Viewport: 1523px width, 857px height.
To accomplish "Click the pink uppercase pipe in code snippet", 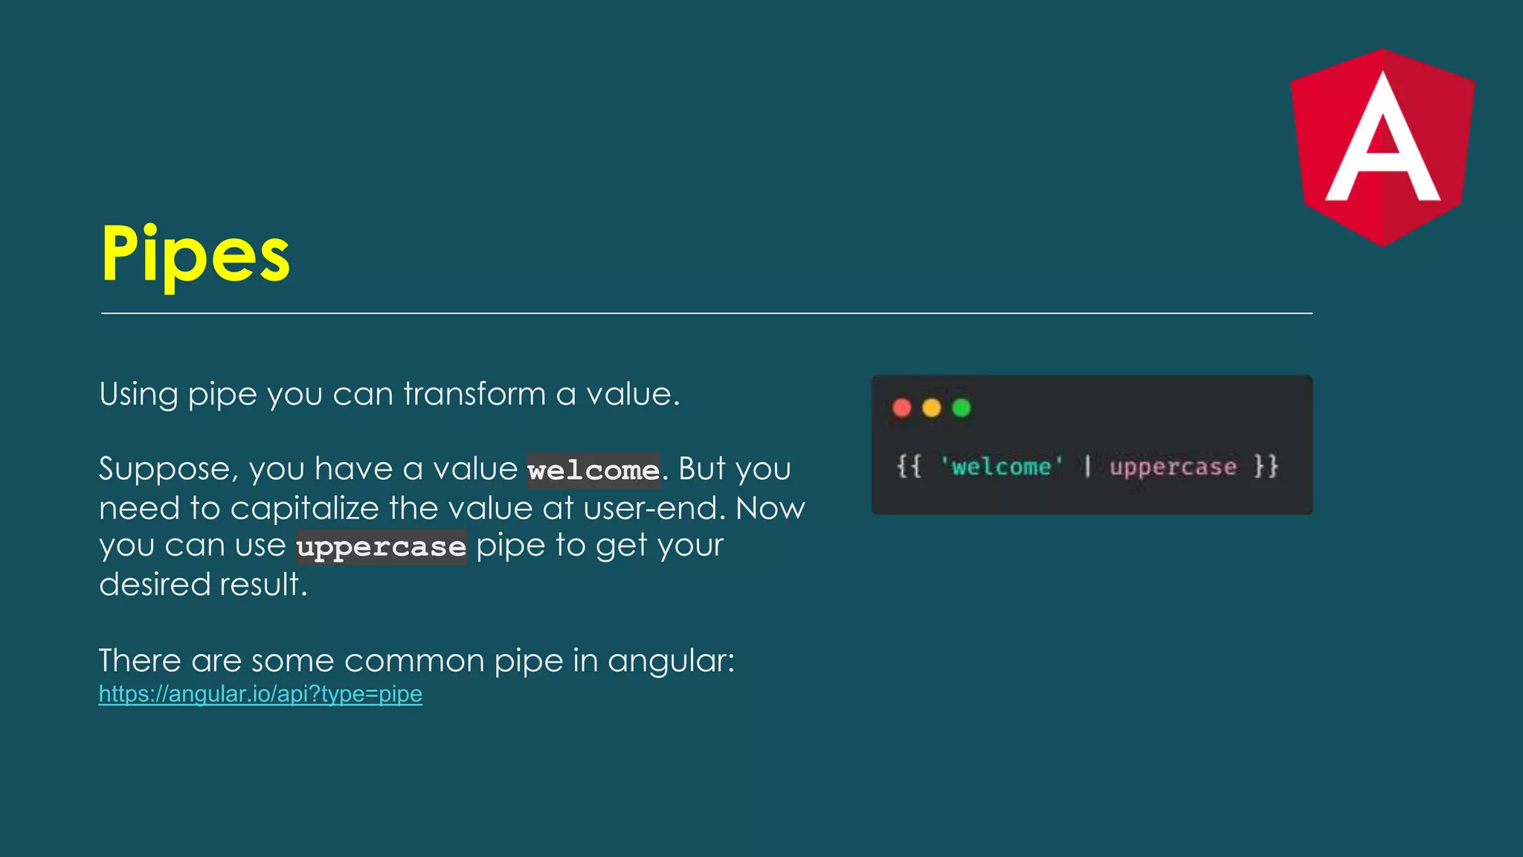I will [x=1173, y=467].
